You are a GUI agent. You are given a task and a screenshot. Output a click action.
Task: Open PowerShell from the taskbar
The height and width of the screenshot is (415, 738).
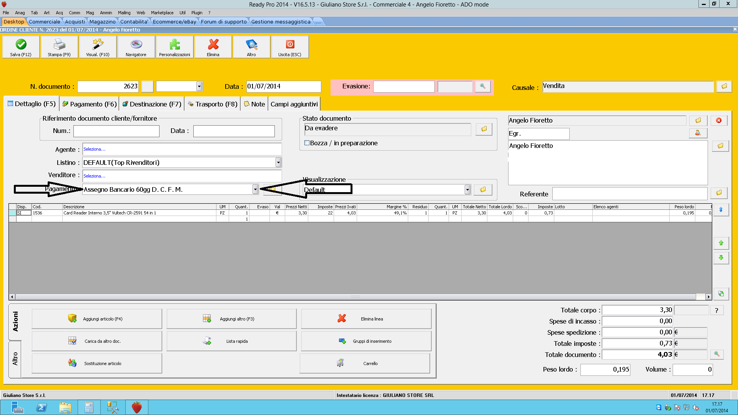(x=42, y=407)
